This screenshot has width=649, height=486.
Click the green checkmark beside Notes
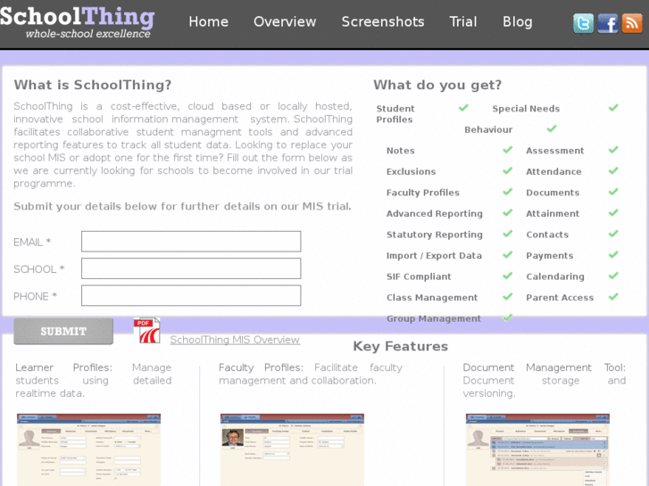point(507,150)
